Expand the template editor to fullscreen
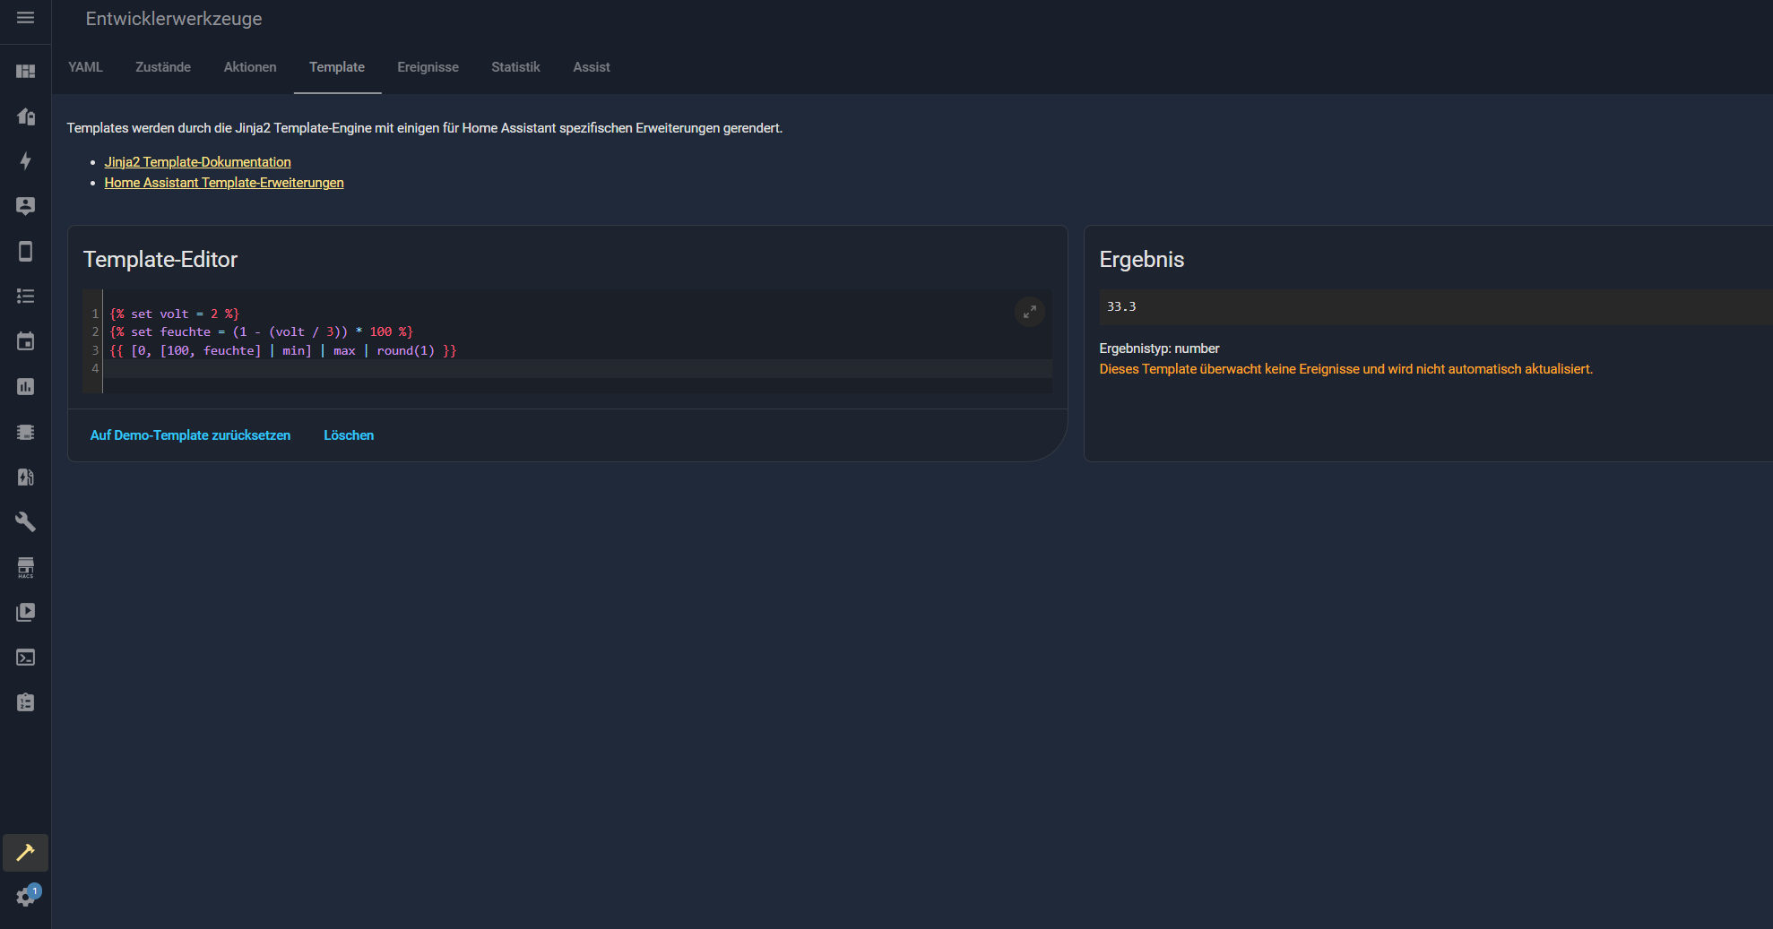The height and width of the screenshot is (929, 1773). point(1029,312)
